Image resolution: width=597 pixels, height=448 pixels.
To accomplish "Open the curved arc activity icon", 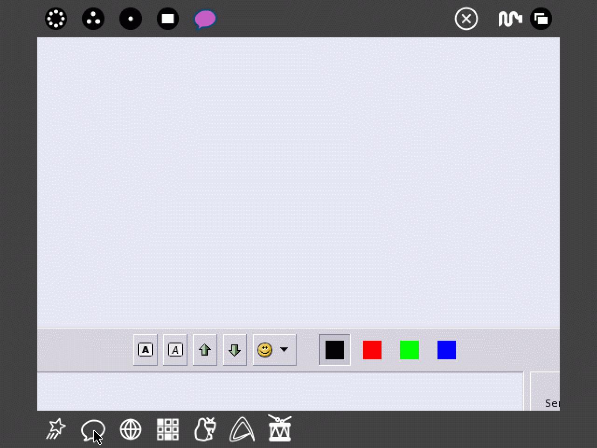I will (243, 429).
